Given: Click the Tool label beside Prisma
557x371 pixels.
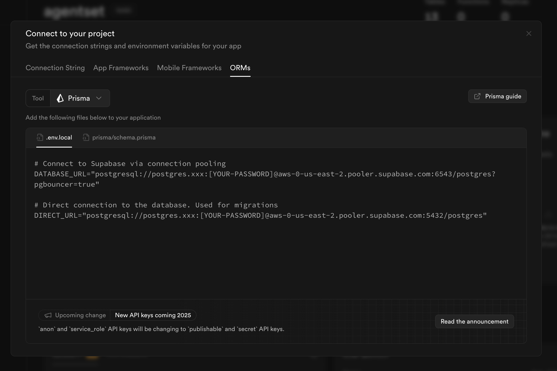Looking at the screenshot, I should (38, 98).
